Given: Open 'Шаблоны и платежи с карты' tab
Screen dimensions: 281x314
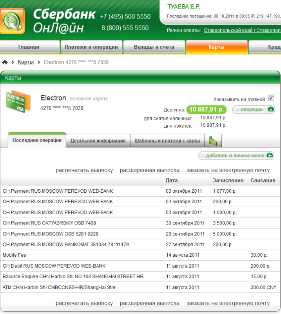Looking at the screenshot, I should pyautogui.click(x=167, y=141).
